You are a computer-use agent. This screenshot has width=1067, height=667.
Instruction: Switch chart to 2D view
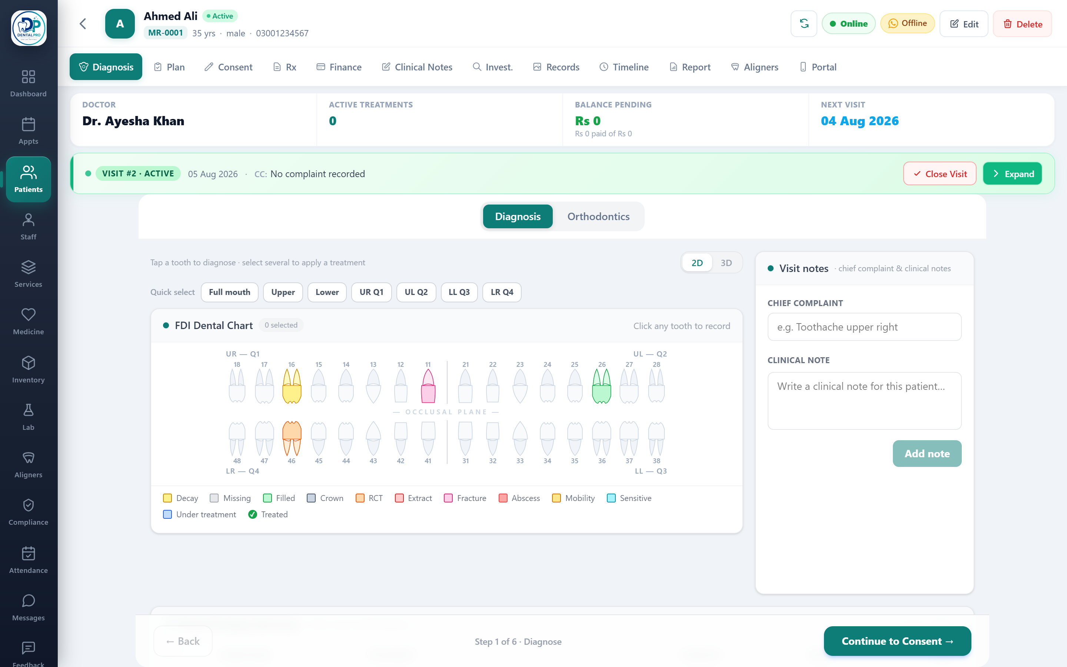697,263
